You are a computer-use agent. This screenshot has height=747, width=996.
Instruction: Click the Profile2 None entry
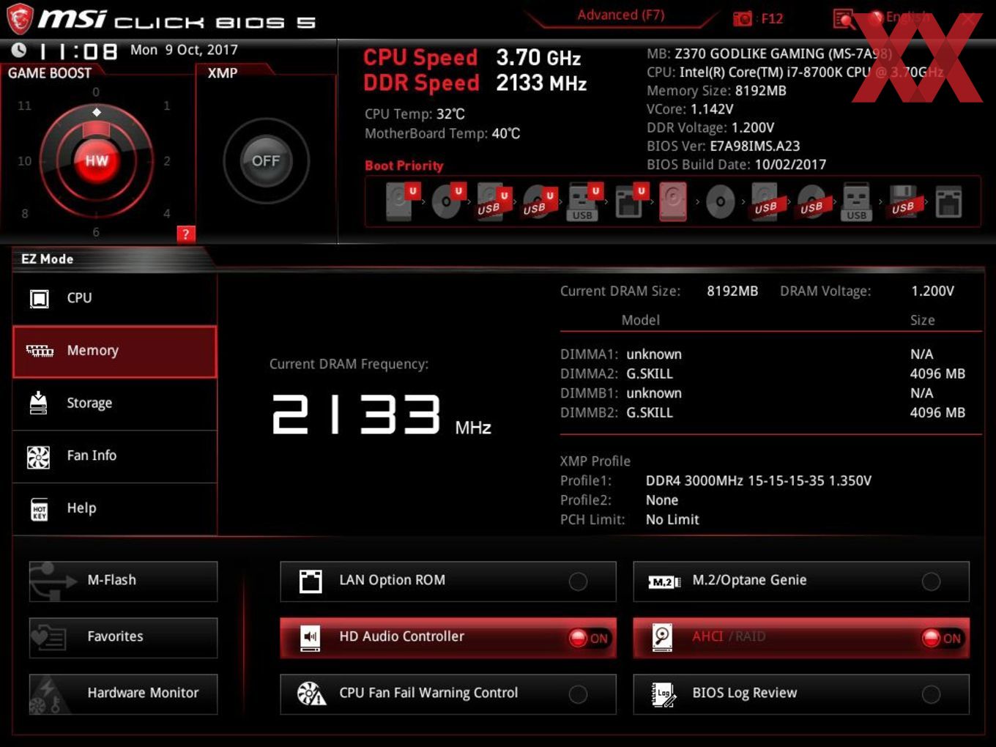[x=619, y=500]
